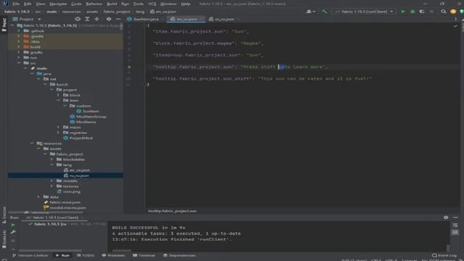Start debugging with the green bug icon
The width and height of the screenshot is (464, 261).
413,12
